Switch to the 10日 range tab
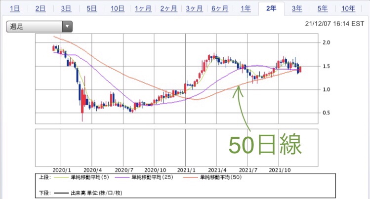Image resolution: width=370 pixels, height=199 pixels. [x=117, y=9]
